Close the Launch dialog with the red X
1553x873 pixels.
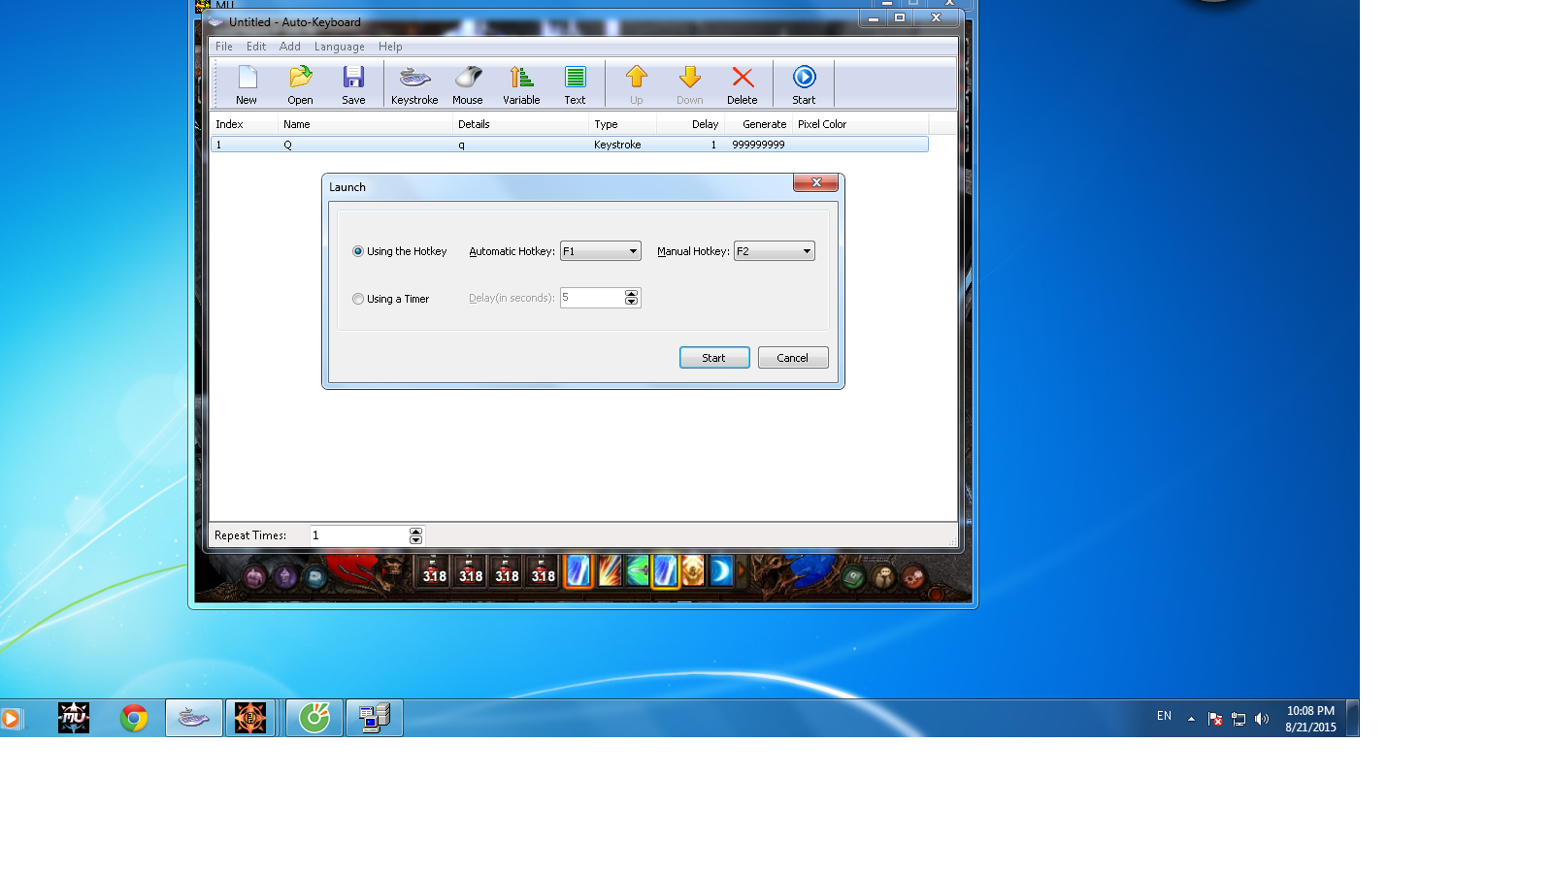815,182
